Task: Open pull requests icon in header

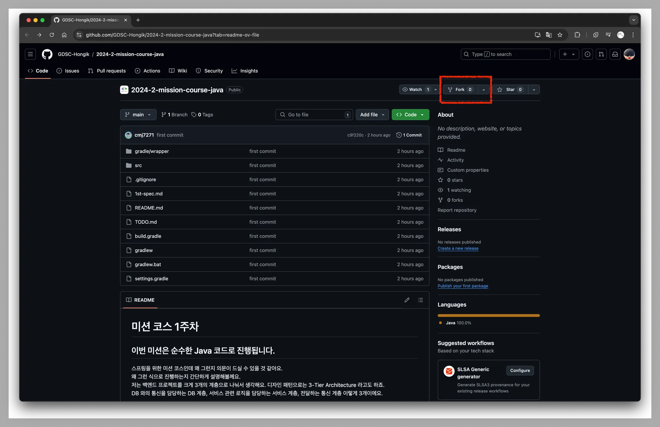Action: point(601,54)
